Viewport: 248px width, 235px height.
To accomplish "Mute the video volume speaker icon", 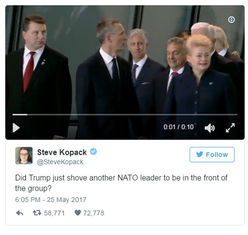I will pyautogui.click(x=209, y=128).
